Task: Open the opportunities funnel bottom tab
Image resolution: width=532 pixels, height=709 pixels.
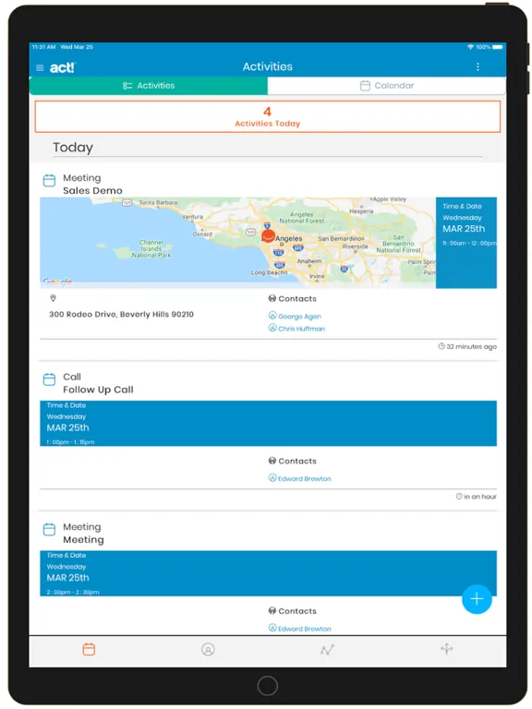Action: coord(446,649)
